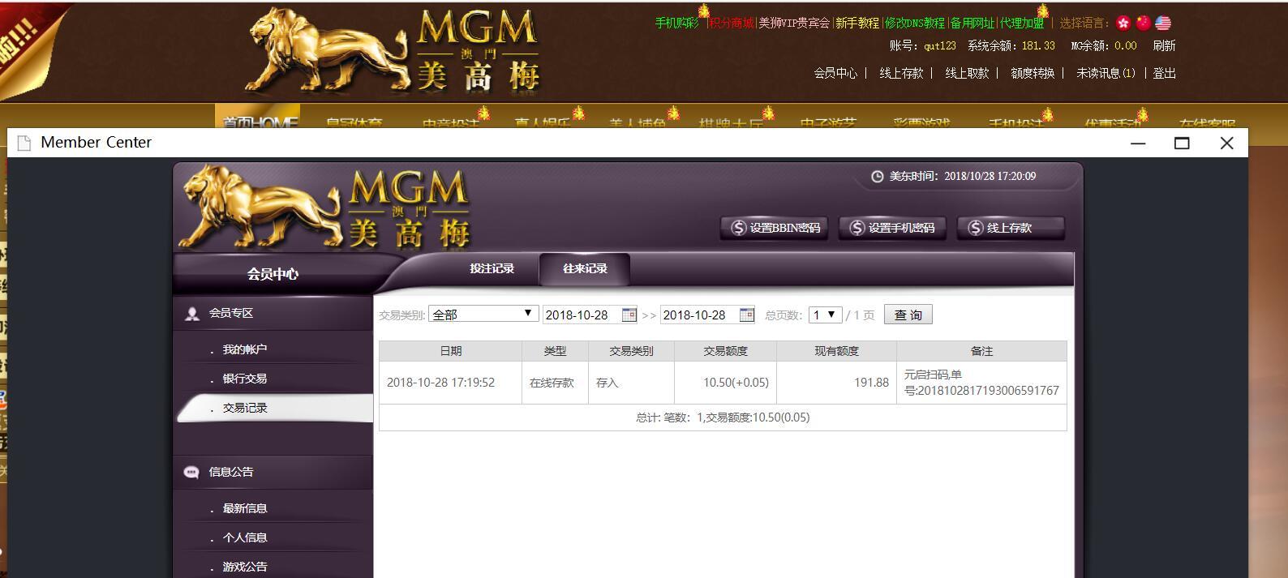Click the dollar icon on the 设置手机密码 button

click(857, 228)
